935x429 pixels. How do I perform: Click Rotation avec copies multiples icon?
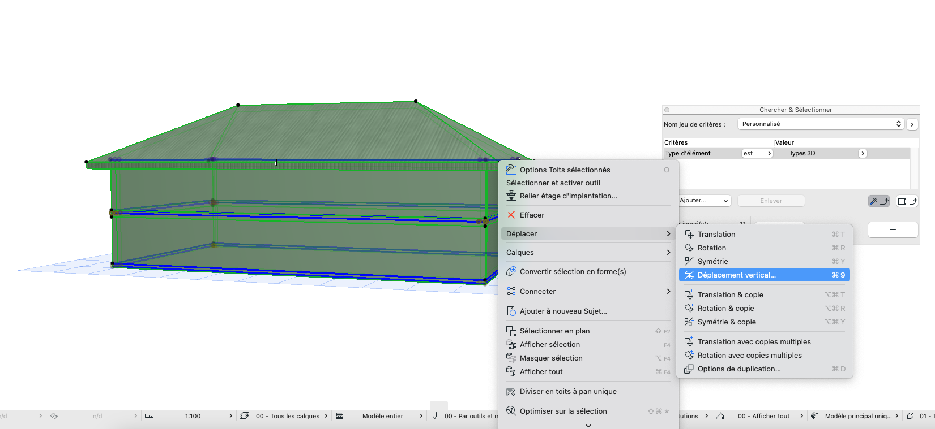click(689, 355)
